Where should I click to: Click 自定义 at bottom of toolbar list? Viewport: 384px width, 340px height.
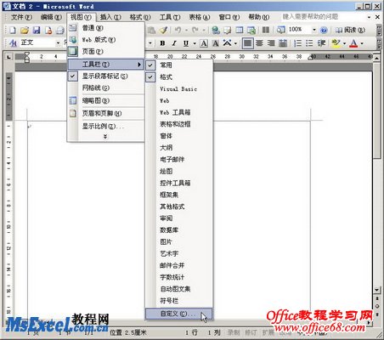179,314
